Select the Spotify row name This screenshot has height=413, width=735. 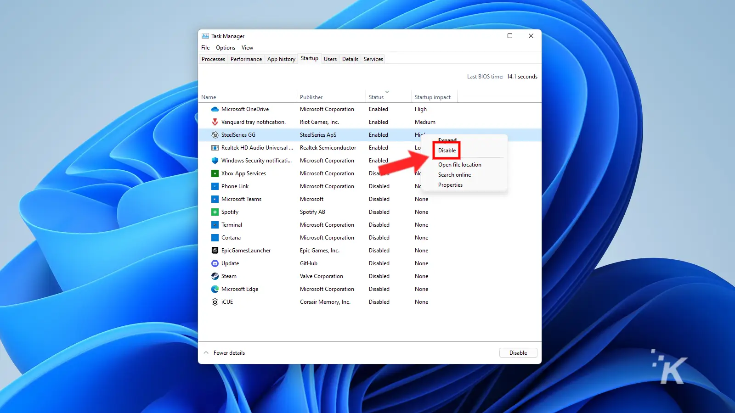click(x=230, y=212)
